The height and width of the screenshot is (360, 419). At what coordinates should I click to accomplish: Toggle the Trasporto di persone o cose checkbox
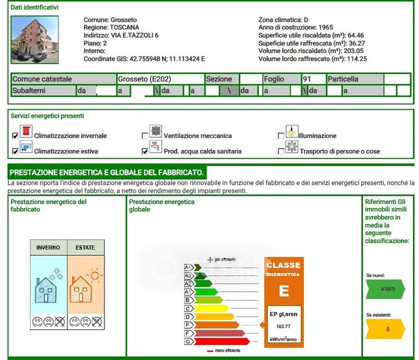tap(281, 151)
